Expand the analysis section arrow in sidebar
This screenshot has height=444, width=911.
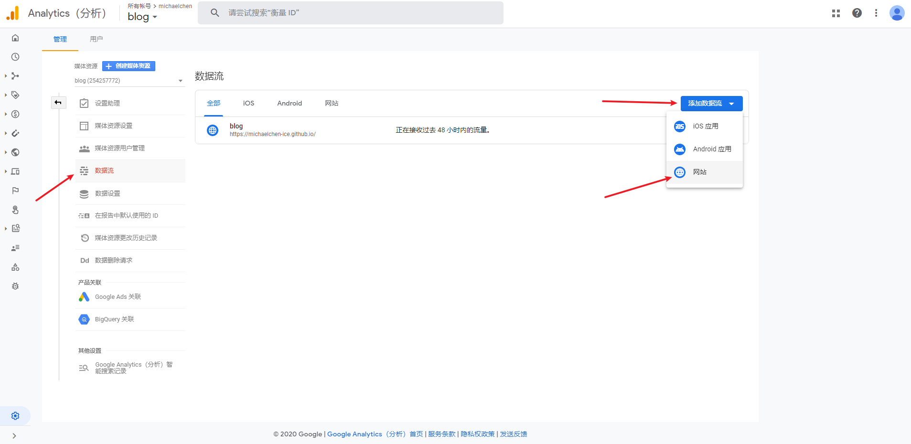(6, 228)
